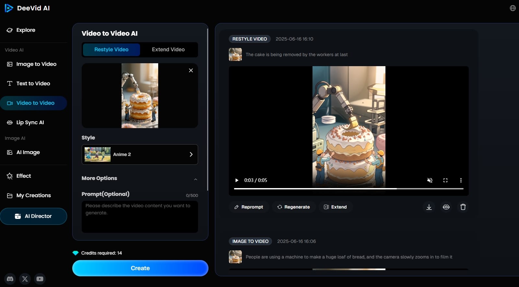Image resolution: width=519 pixels, height=287 pixels.
Task: Open the YouTube icon
Action: pos(40,279)
